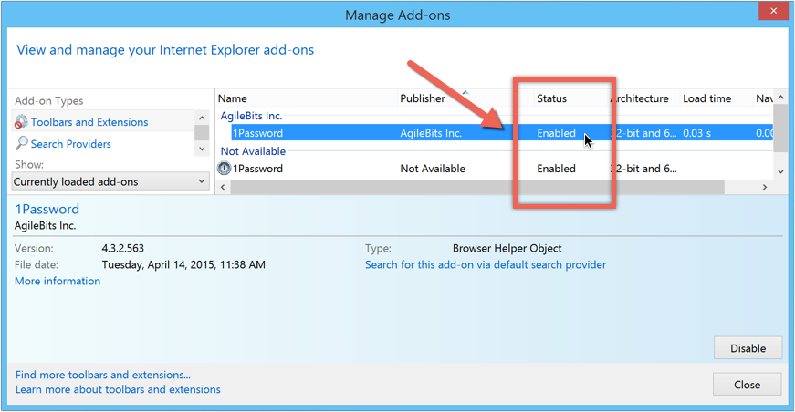
Task: Click the file date Tuesday, April 14, 2015
Action: (x=183, y=264)
